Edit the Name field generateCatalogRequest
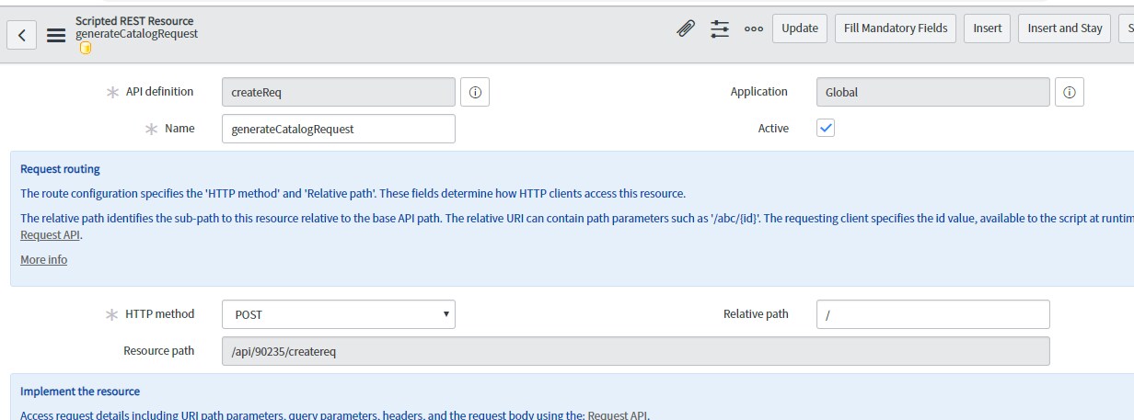 [339, 129]
